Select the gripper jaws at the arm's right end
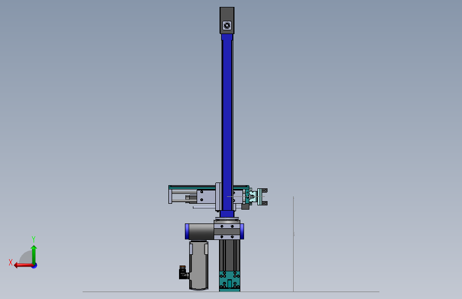462x299 pixels. tap(262, 197)
